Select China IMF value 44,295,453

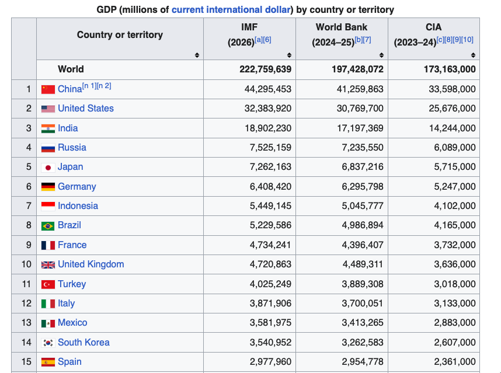[x=268, y=89]
